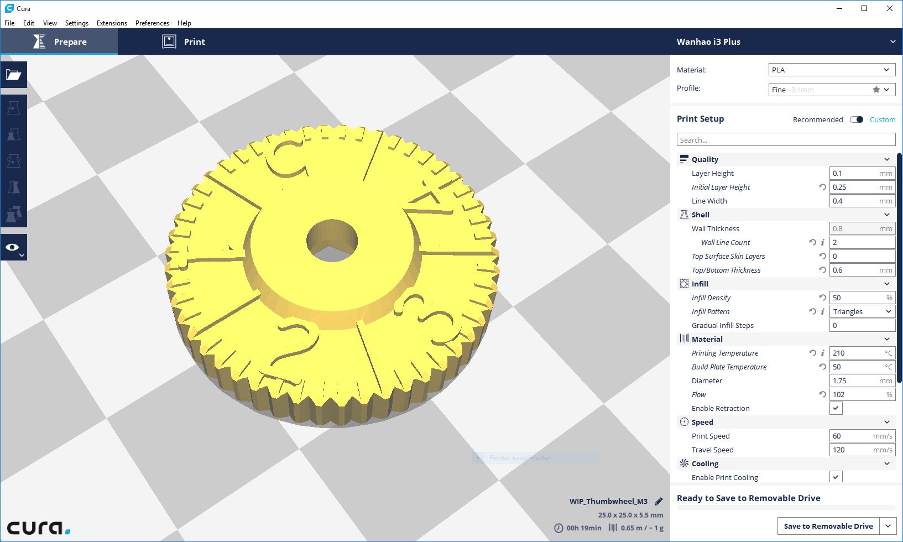Collapse the Material section chevron
This screenshot has height=542, width=903.
[887, 339]
